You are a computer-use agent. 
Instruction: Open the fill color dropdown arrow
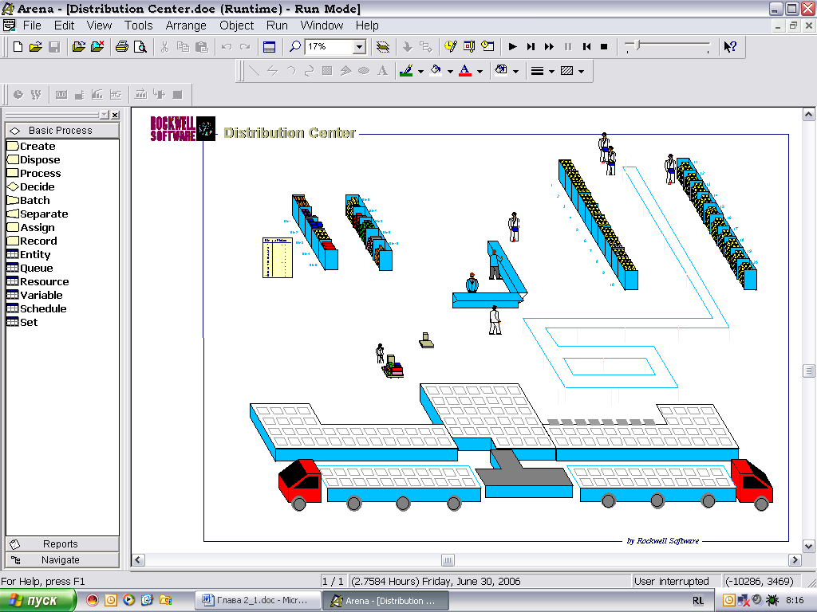click(450, 71)
